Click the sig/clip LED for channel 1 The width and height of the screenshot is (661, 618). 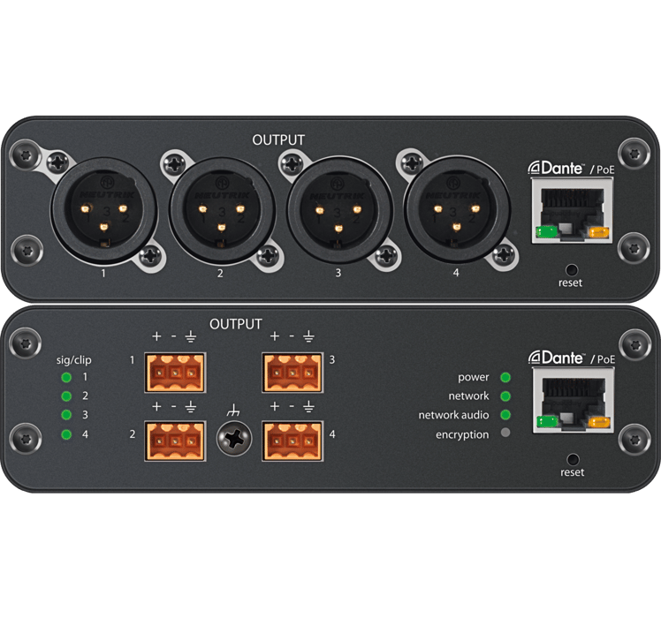pyautogui.click(x=66, y=378)
